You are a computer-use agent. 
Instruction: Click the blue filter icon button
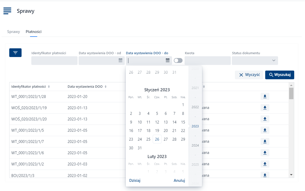pos(15,52)
